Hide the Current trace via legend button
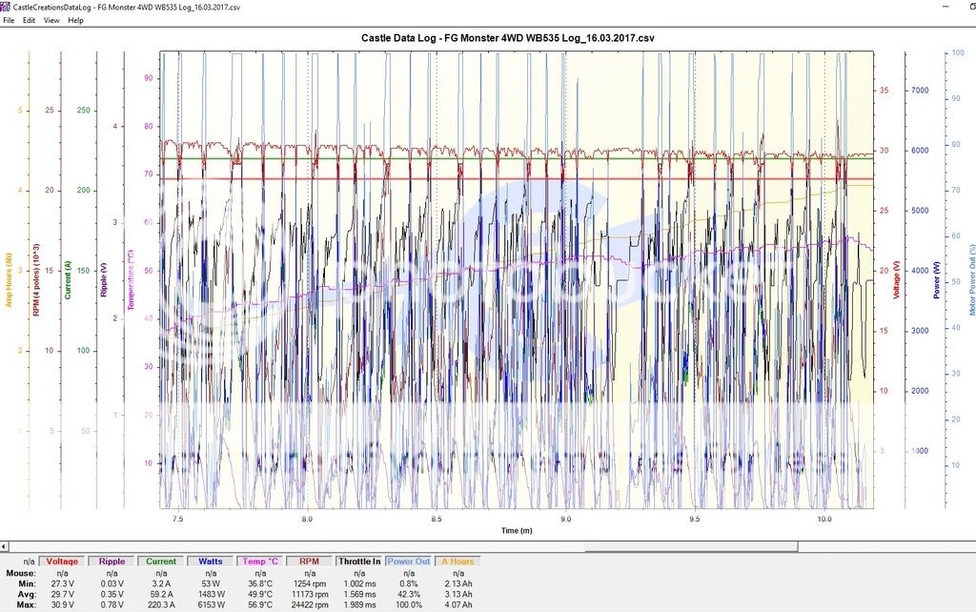 161,561
